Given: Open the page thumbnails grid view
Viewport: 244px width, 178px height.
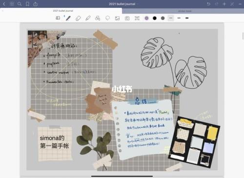Looking at the screenshot, I should point(12,4).
